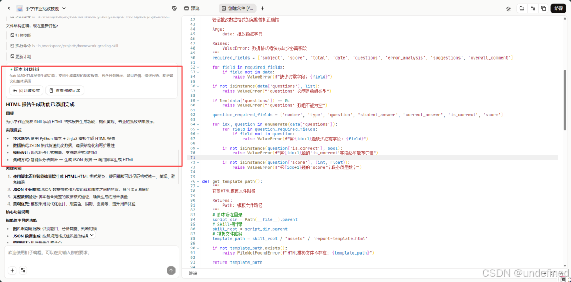The height and width of the screenshot is (282, 571).
Task: Select the 版本 8412985 label
Action: click(26, 69)
